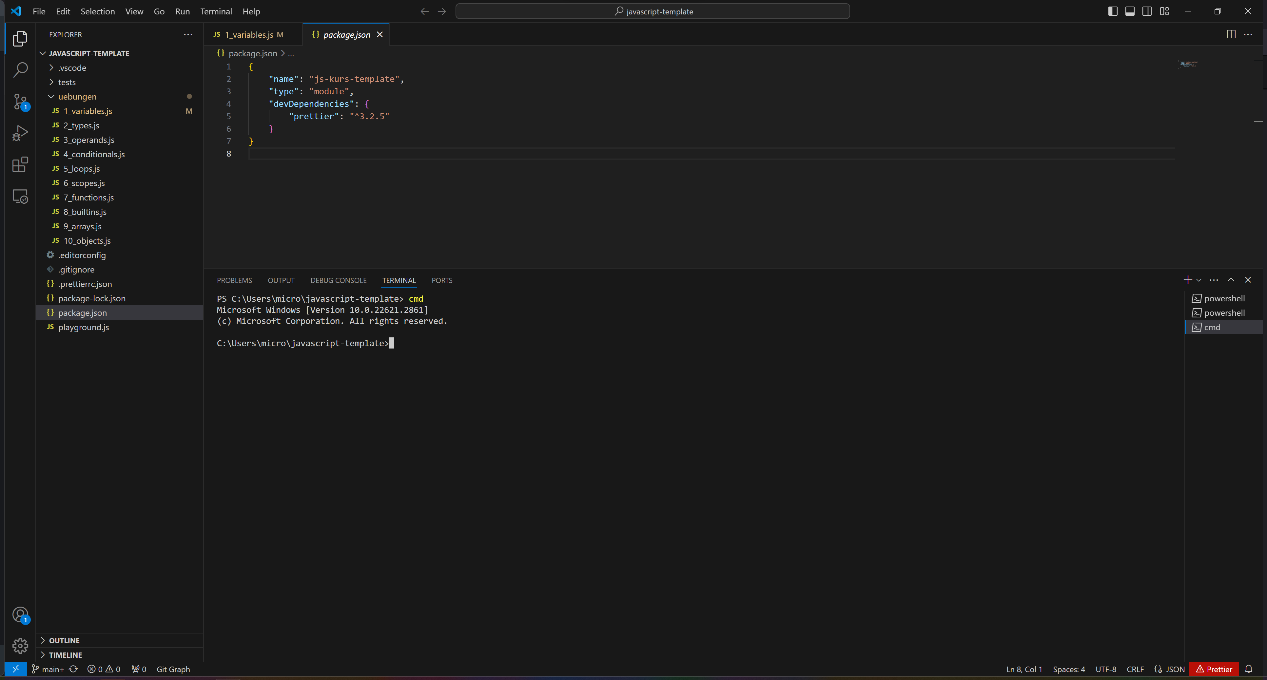Switch to the DEBUG CONSOLE tab

338,280
